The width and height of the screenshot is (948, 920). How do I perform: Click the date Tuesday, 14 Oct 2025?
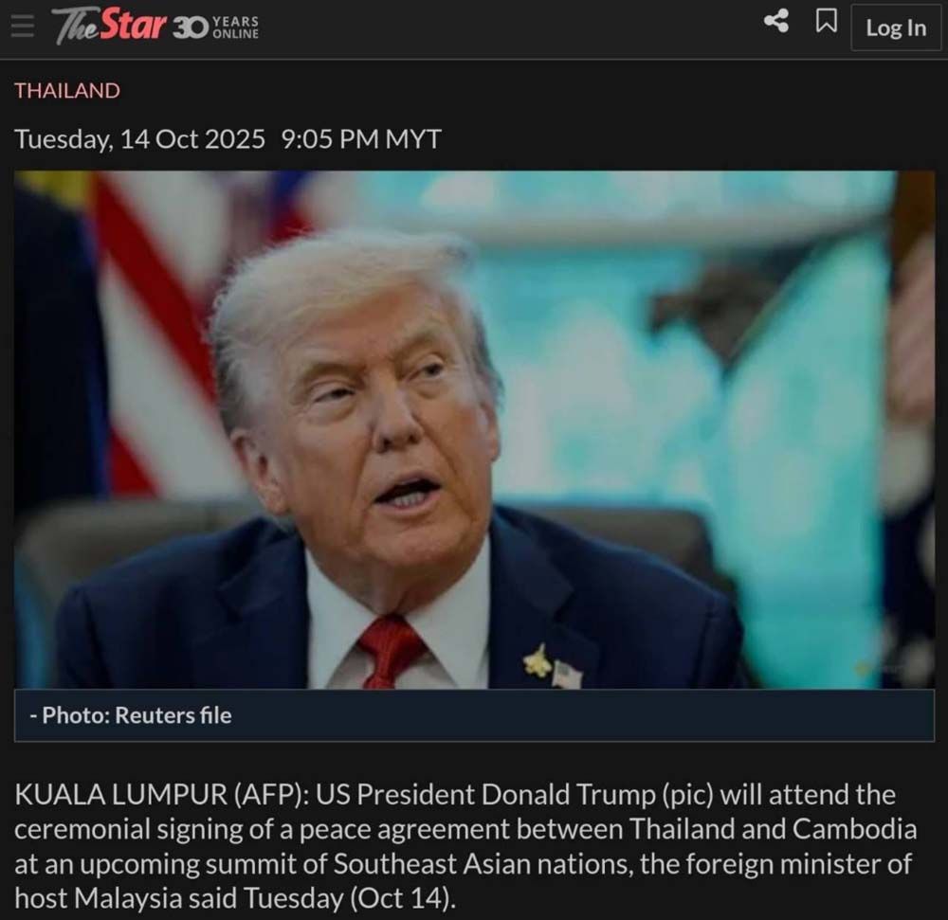pyautogui.click(x=139, y=139)
